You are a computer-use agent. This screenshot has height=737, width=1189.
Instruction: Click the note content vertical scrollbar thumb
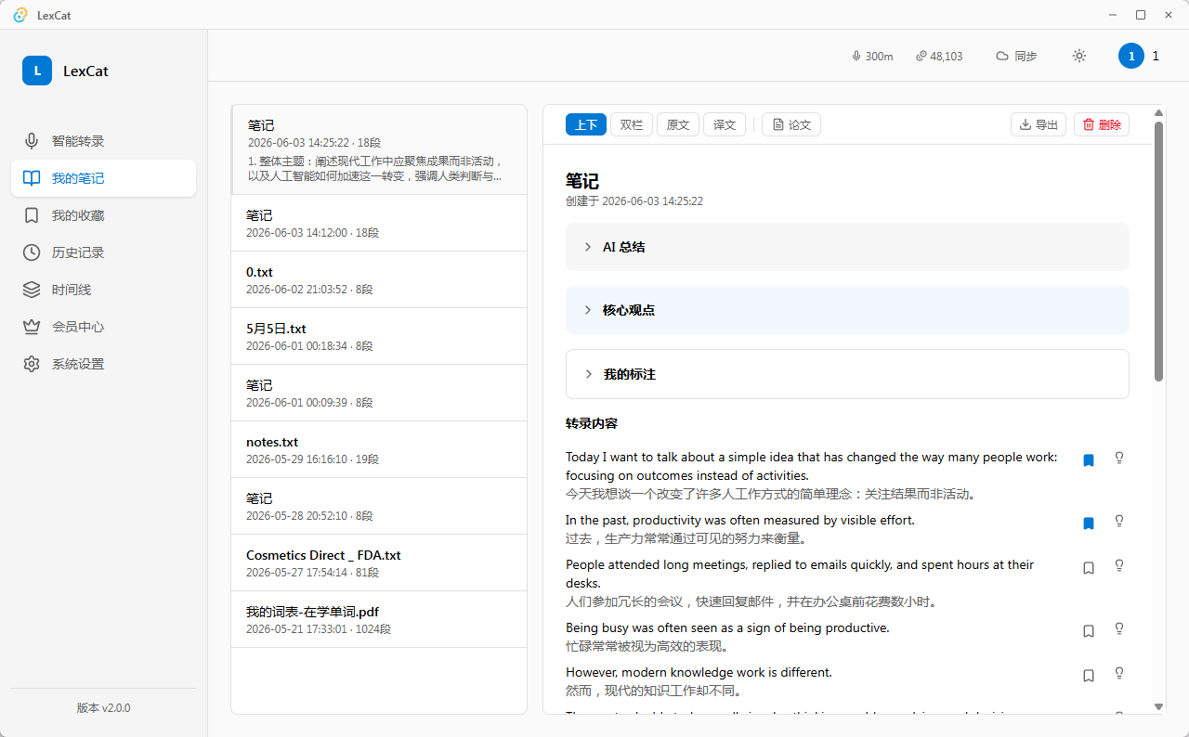pos(1158,251)
